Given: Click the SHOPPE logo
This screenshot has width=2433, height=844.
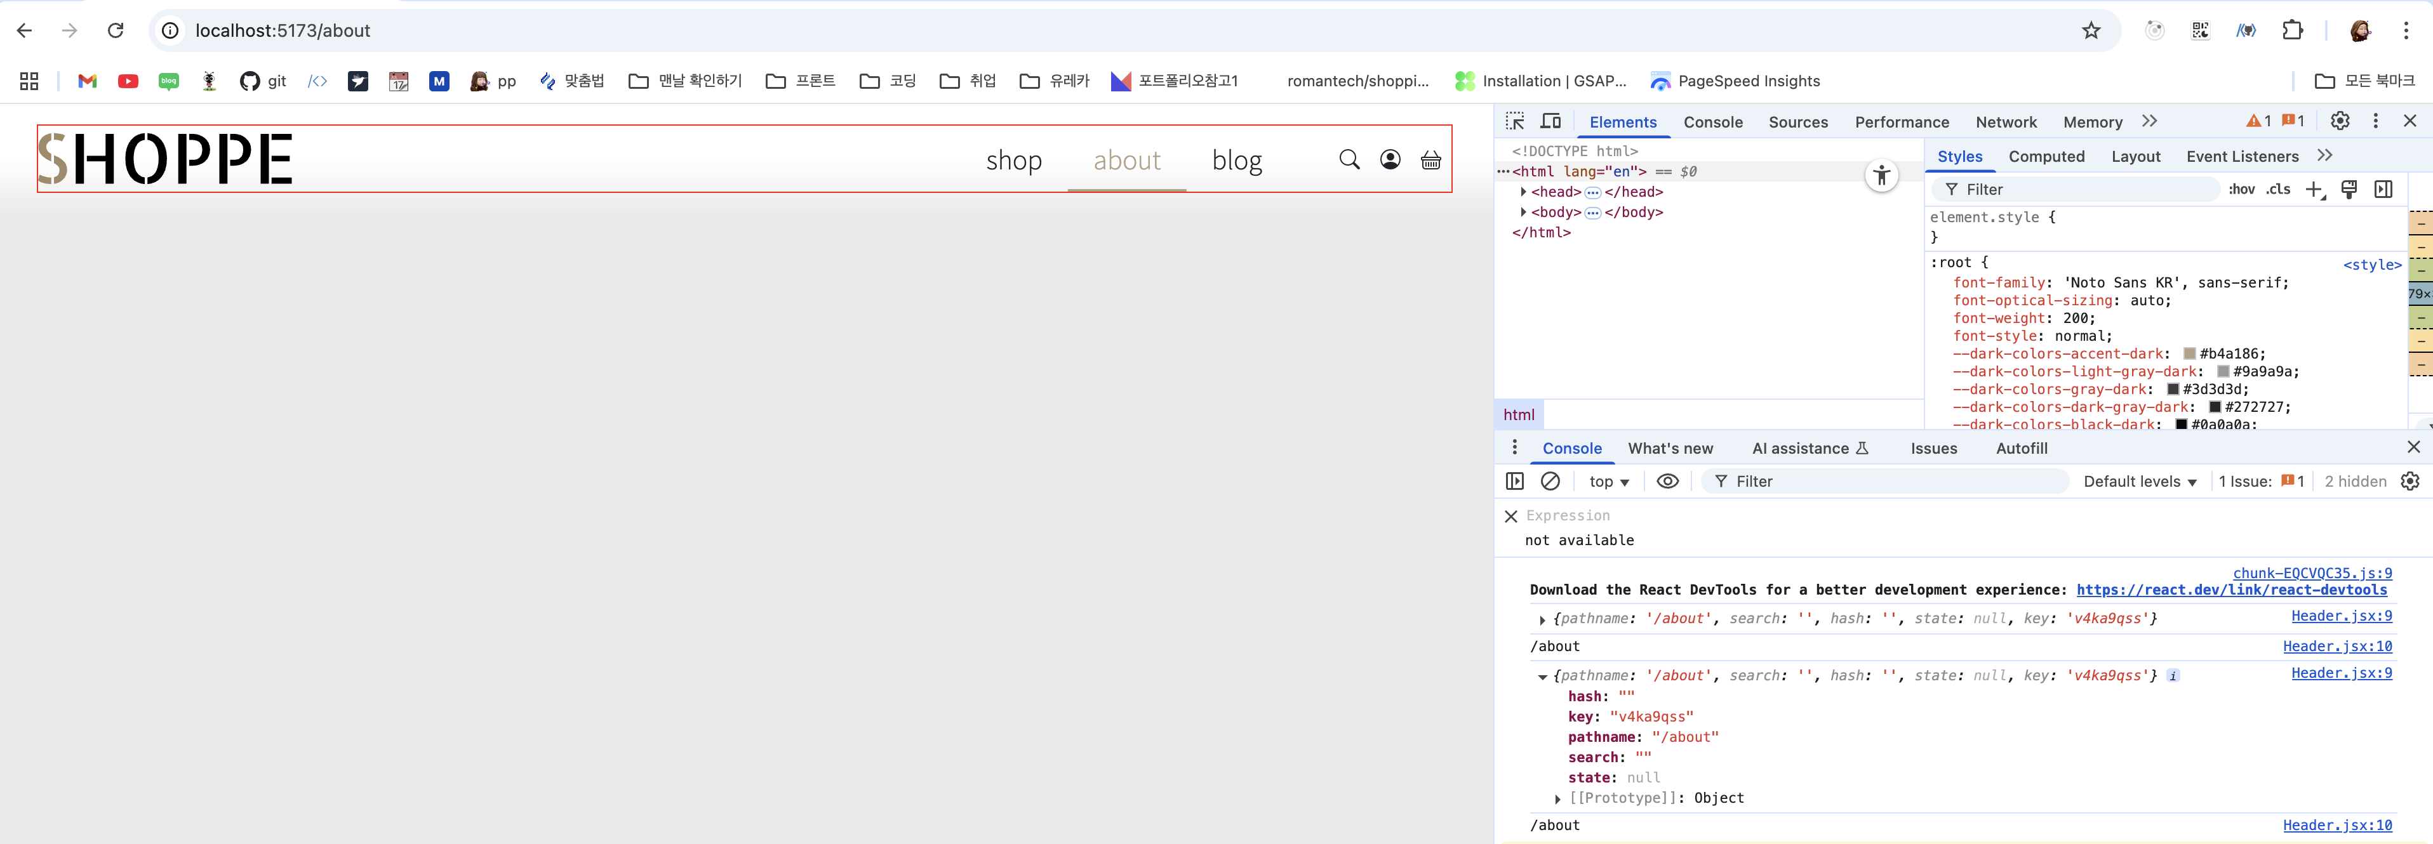Looking at the screenshot, I should tap(165, 159).
